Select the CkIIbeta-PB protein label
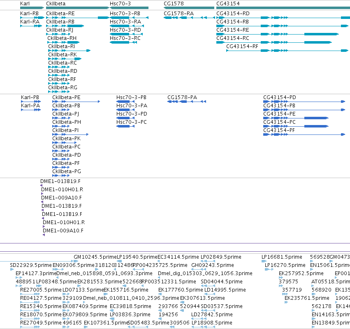This screenshot has height=329, width=350. pos(66,106)
